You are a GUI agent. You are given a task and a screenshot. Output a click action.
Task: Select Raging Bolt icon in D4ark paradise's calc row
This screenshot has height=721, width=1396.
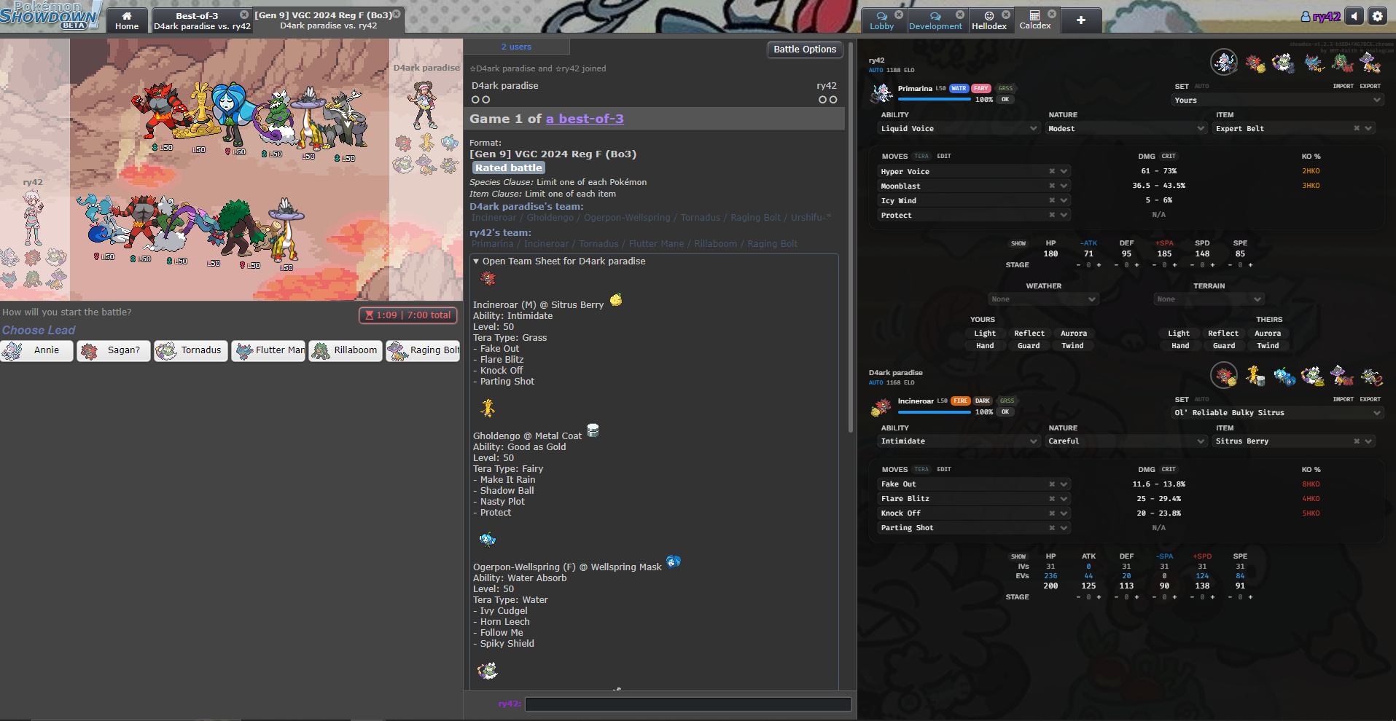tap(1343, 376)
